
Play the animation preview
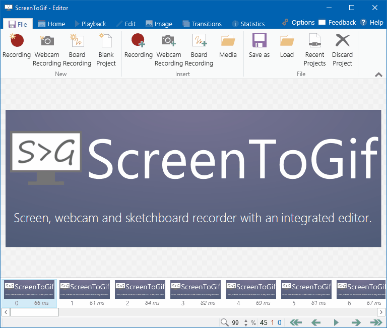point(336,322)
